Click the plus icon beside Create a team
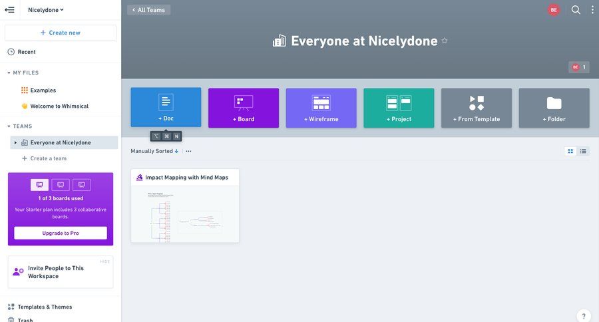599x322 pixels. [x=25, y=158]
